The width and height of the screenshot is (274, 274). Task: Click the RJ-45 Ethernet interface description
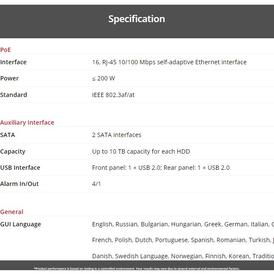pos(169,62)
